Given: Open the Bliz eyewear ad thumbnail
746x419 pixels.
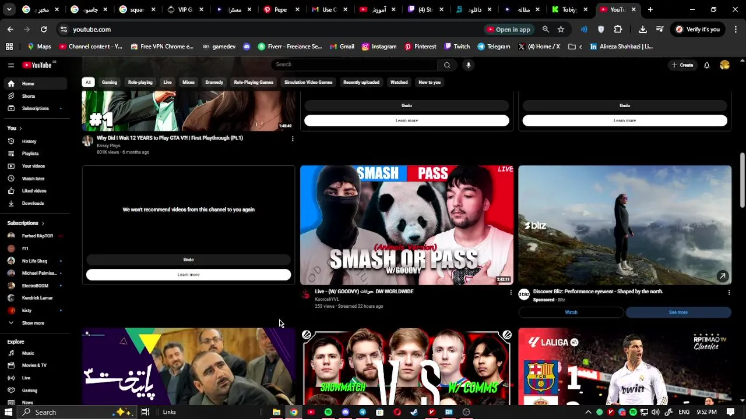Looking at the screenshot, I should [x=625, y=225].
